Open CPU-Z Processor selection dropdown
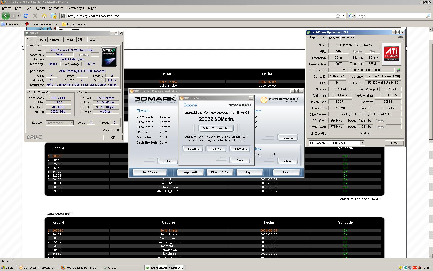The image size is (433, 271). pos(71,123)
